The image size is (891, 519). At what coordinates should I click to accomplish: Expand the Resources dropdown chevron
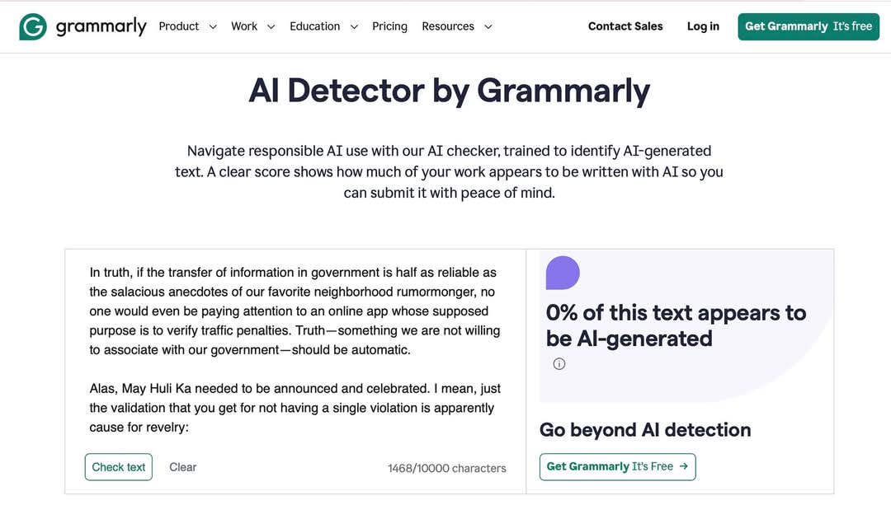click(488, 27)
